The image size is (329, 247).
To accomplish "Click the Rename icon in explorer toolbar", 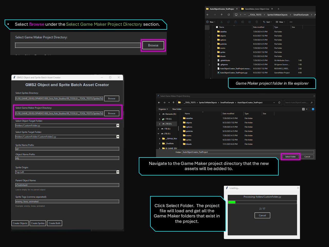I will click(x=243, y=22).
